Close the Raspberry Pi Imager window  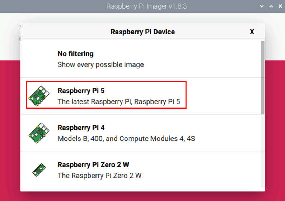pyautogui.click(x=280, y=6)
